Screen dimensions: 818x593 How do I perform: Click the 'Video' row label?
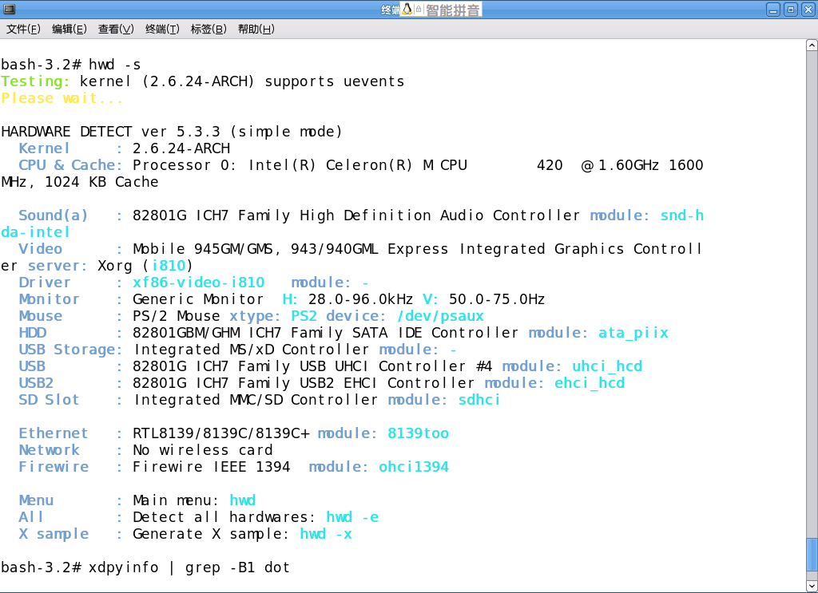pos(41,248)
